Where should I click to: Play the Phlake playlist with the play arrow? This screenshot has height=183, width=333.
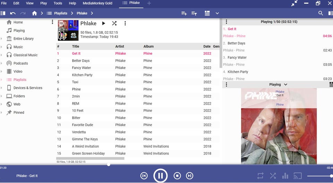[x=103, y=24]
